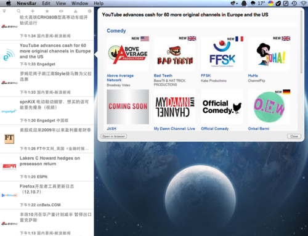Open the Bad Teeth channel link
The width and height of the screenshot is (308, 236).
point(163,76)
